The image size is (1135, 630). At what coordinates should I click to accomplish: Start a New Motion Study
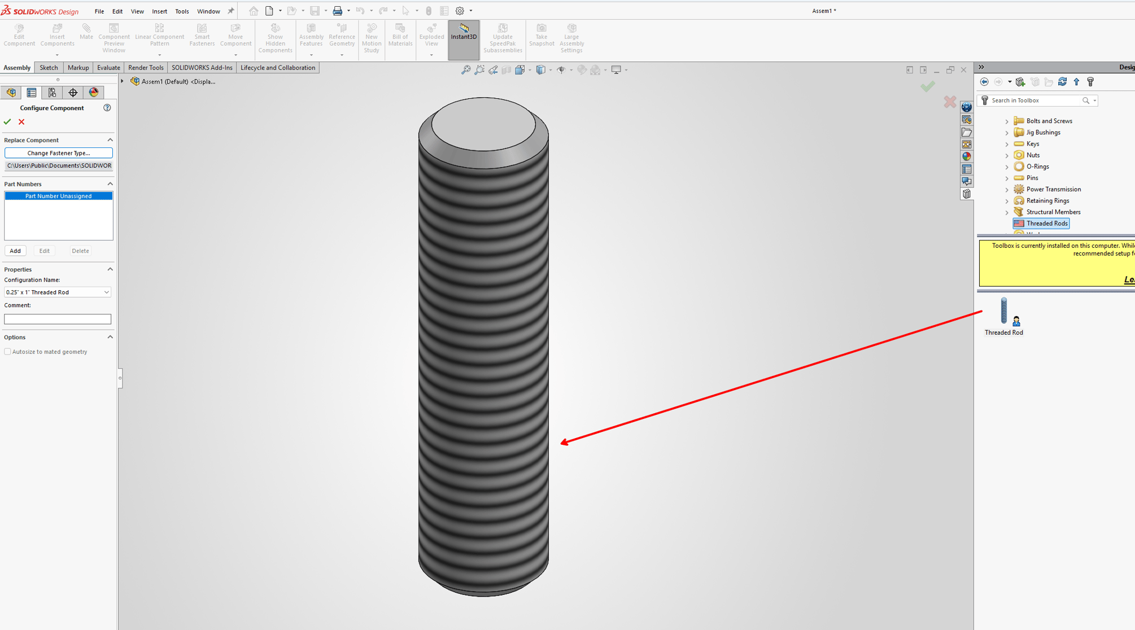372,38
